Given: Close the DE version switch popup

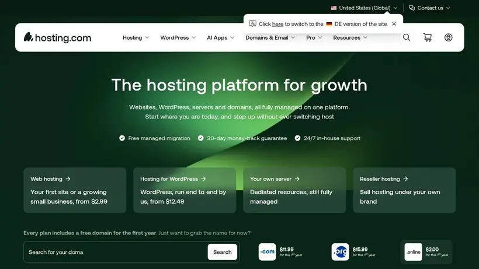Looking at the screenshot, I should tap(394, 24).
